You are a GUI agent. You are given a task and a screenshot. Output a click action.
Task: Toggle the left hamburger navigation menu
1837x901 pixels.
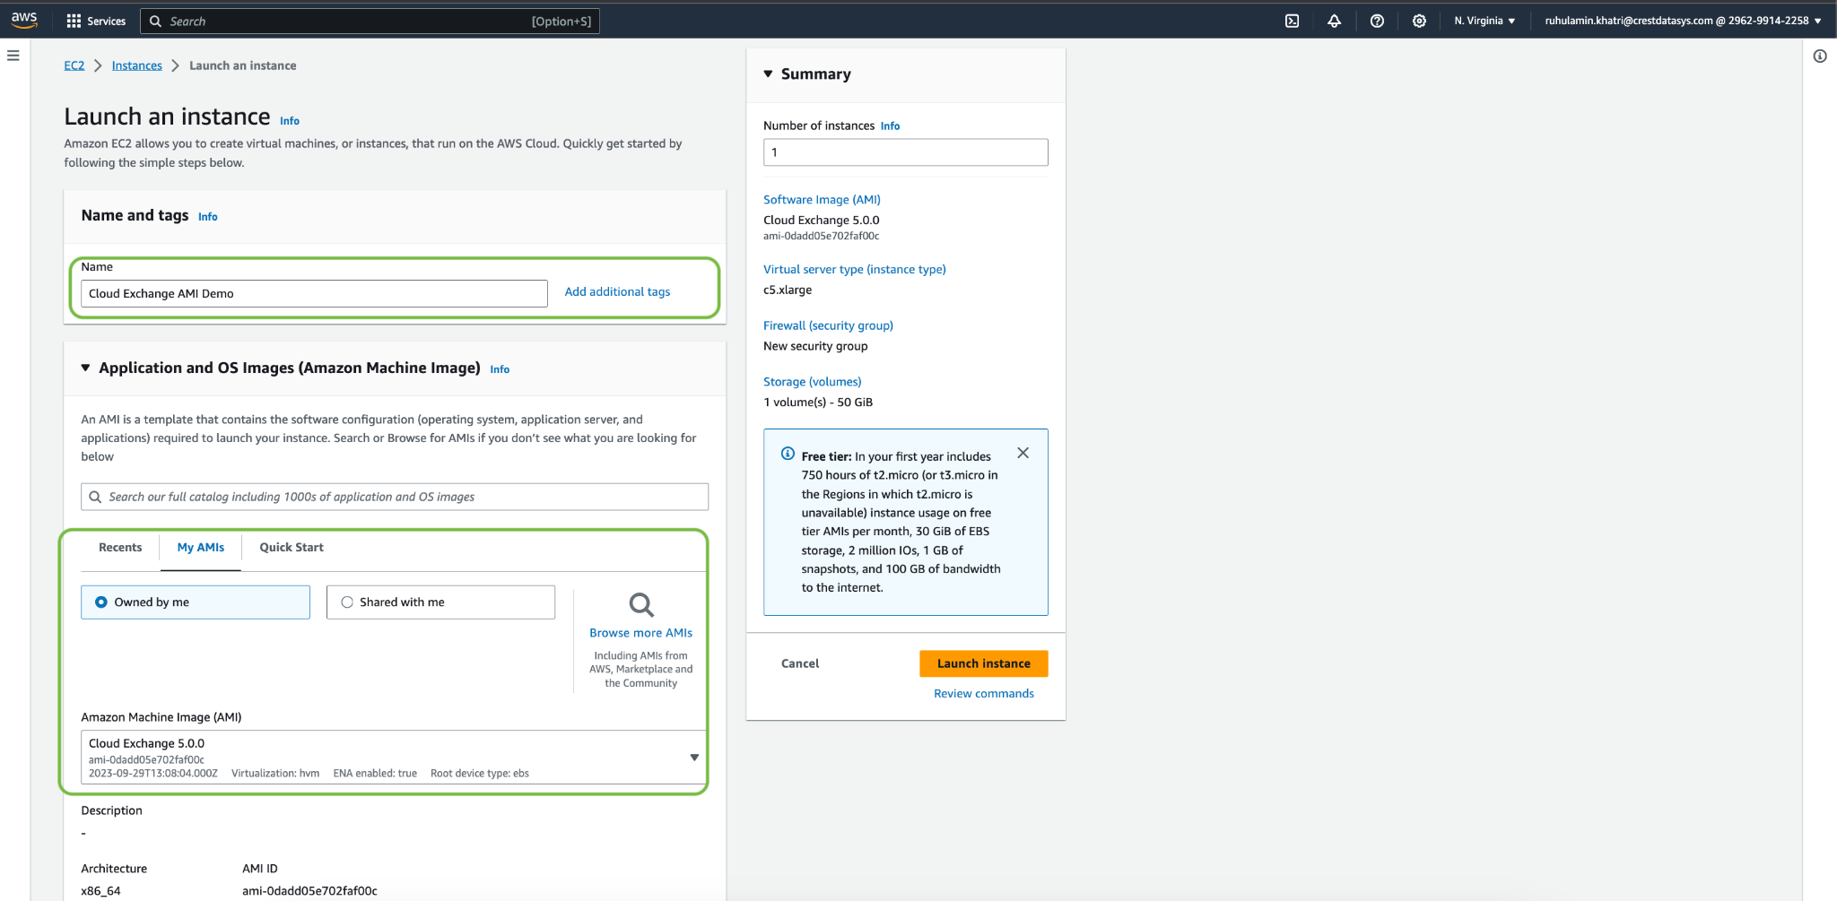tap(13, 56)
